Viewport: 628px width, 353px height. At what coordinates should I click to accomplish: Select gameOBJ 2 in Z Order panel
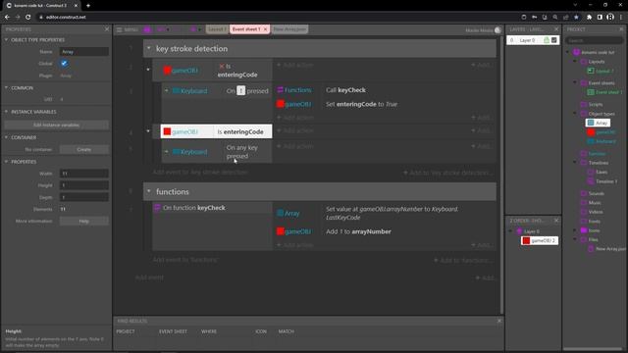coord(539,240)
